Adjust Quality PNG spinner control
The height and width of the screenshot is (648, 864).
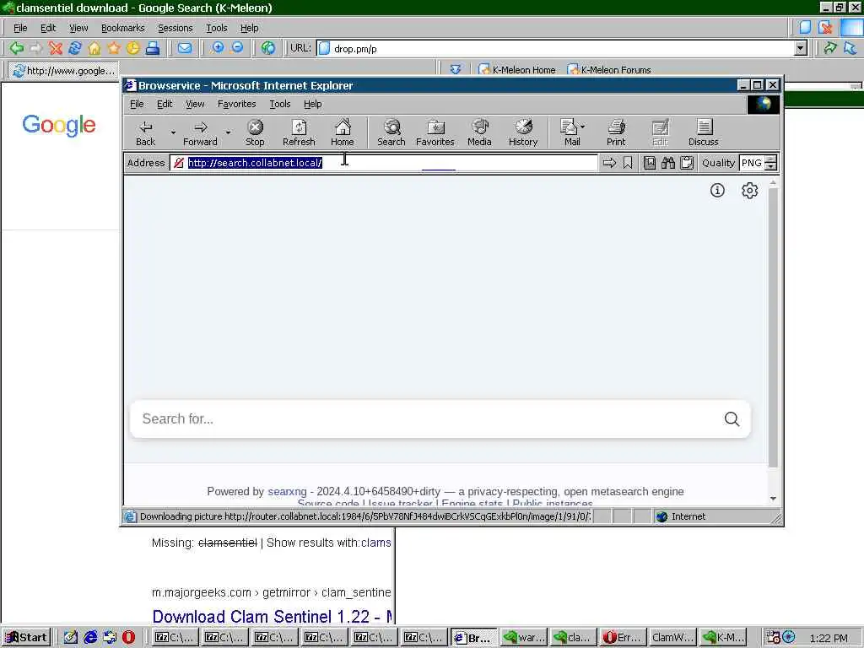[x=771, y=163]
